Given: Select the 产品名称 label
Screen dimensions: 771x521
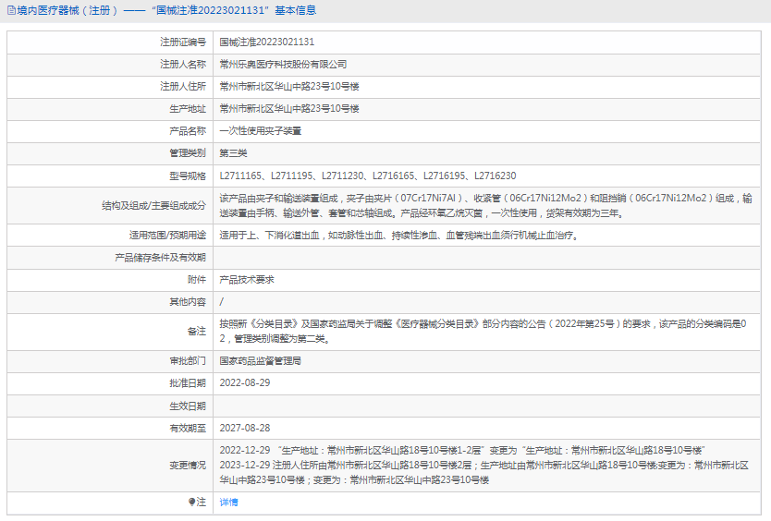Looking at the screenshot, I should [188, 131].
